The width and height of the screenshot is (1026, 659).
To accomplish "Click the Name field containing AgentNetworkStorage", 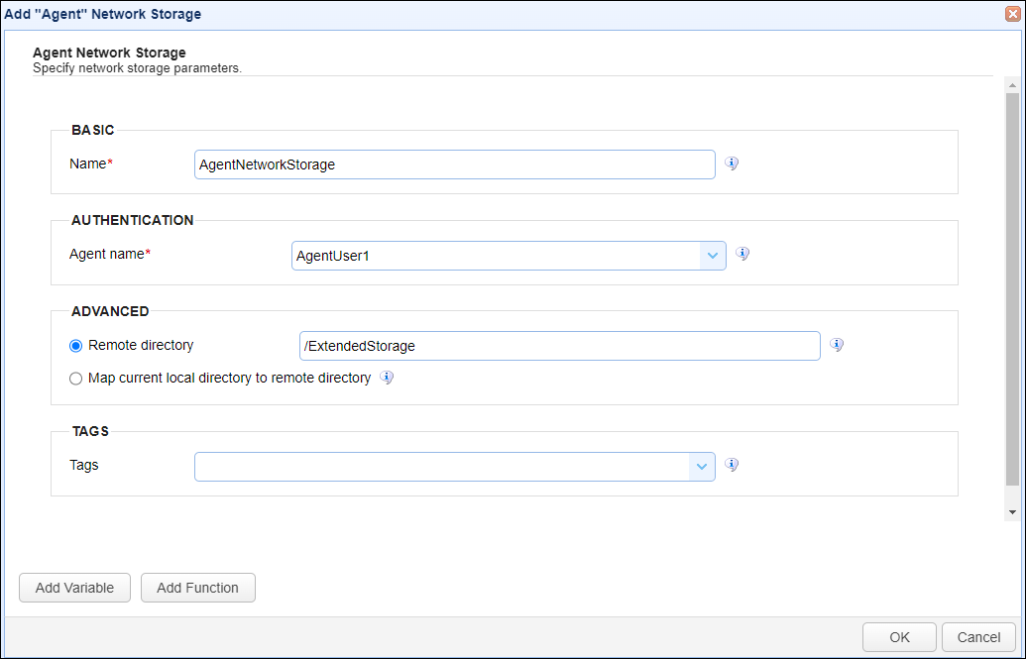I will click(x=454, y=165).
